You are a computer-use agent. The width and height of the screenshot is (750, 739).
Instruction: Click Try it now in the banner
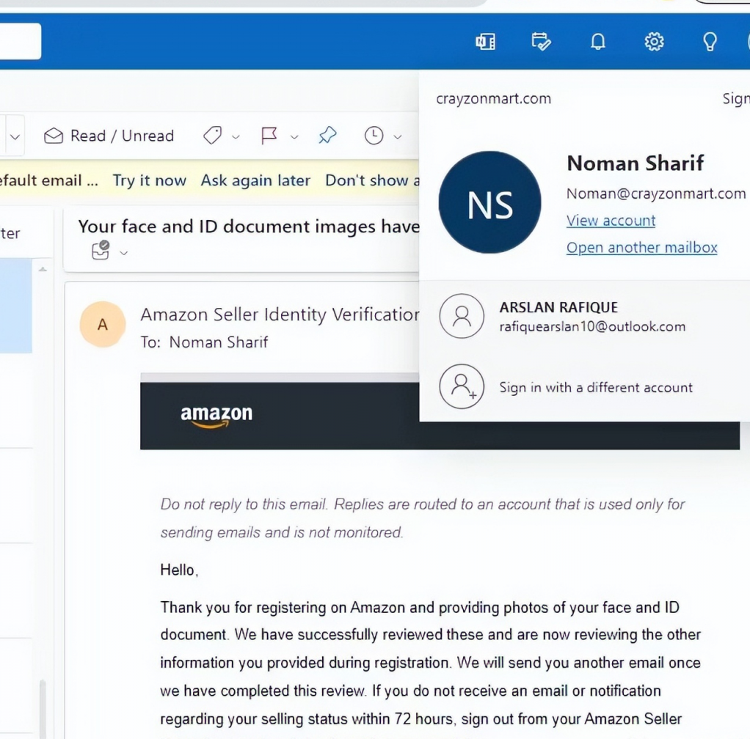coord(149,180)
